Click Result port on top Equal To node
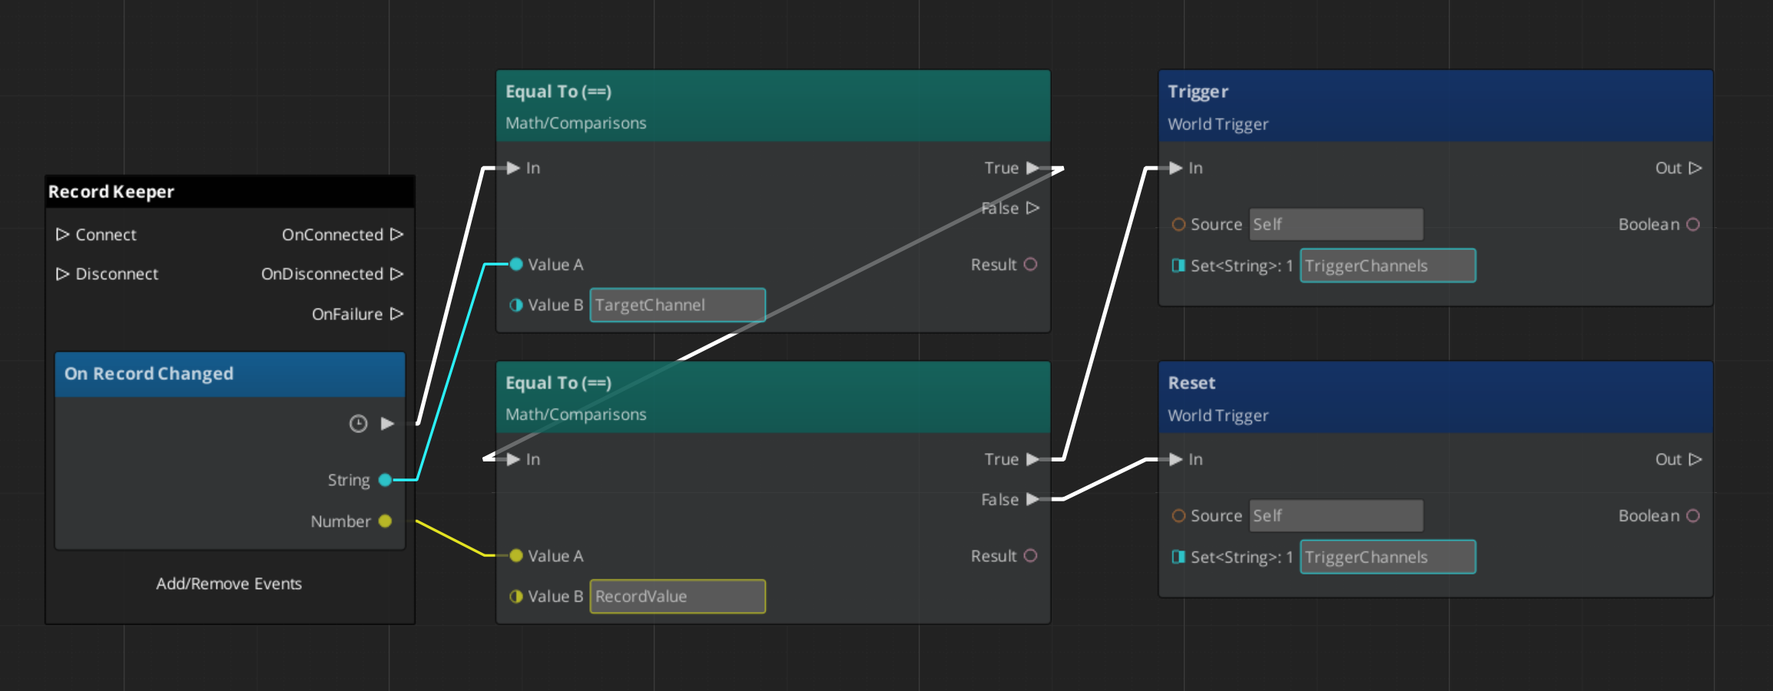Screen dimensions: 1773x691 coord(1031,265)
